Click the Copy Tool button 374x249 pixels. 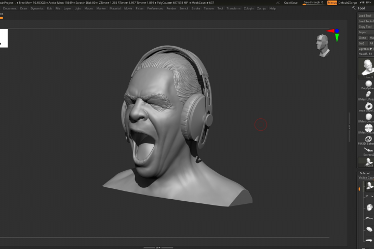point(366,26)
